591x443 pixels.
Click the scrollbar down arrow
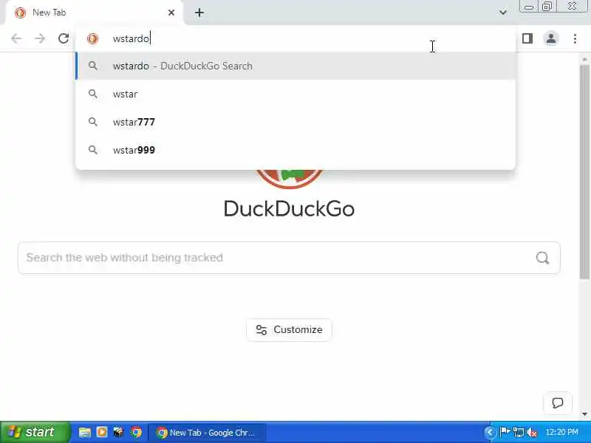[584, 414]
